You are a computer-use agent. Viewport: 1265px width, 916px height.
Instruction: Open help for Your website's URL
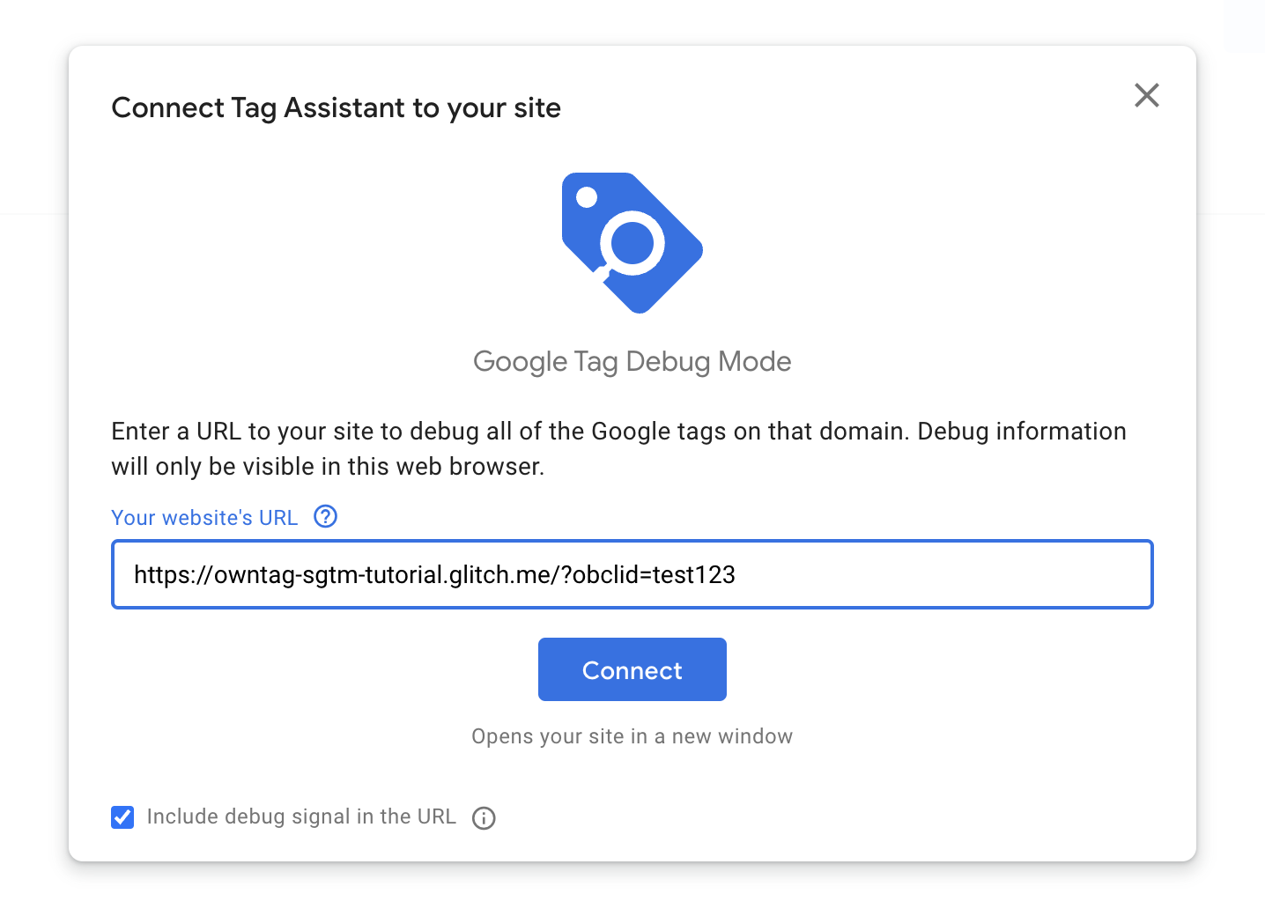pos(326,517)
